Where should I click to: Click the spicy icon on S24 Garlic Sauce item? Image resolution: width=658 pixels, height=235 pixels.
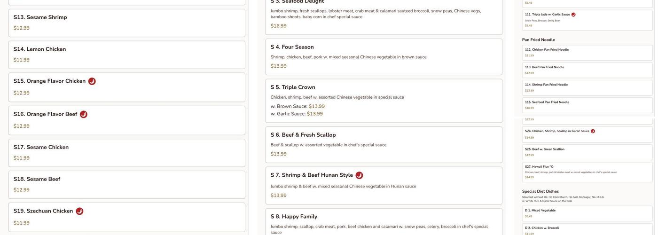[593, 131]
